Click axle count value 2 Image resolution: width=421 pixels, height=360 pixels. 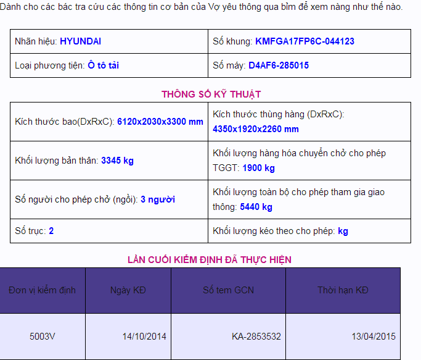51,231
